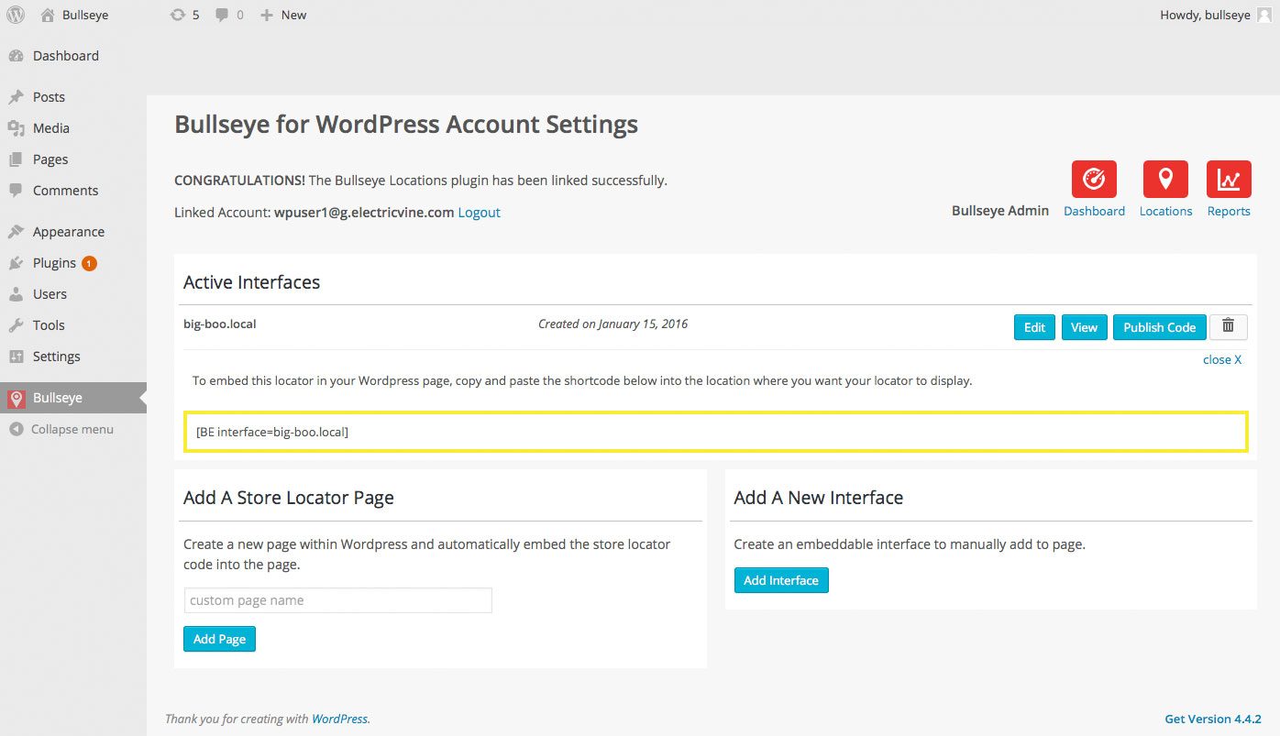Click the orange Plugins update badge
Screen dimensions: 1280x736
coord(89,263)
